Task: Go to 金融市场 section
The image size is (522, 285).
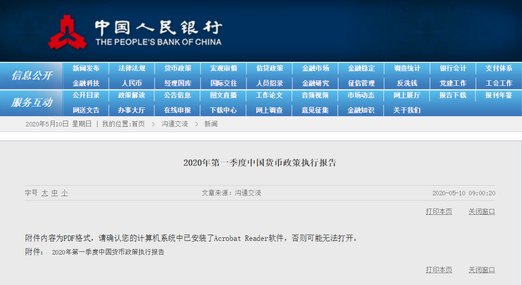Action: pos(315,68)
